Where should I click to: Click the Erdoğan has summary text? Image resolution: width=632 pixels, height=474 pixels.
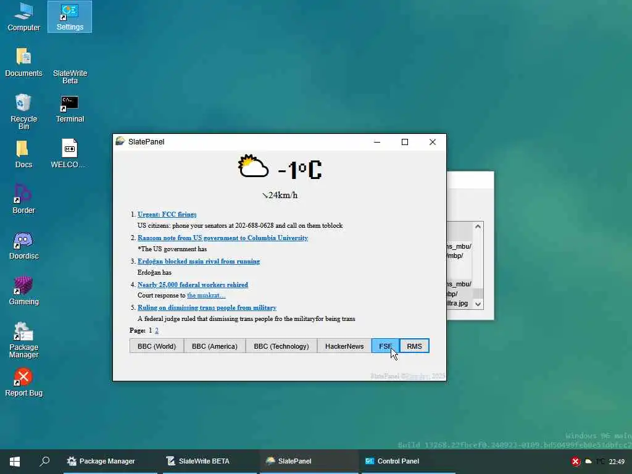pyautogui.click(x=154, y=272)
